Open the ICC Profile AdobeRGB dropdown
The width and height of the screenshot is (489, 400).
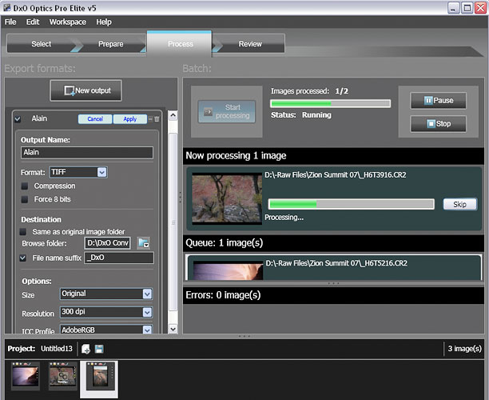[147, 330]
